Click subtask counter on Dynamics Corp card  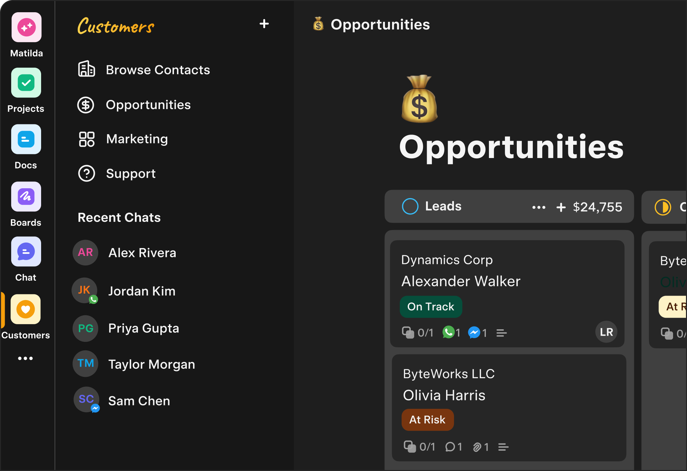[x=418, y=332]
